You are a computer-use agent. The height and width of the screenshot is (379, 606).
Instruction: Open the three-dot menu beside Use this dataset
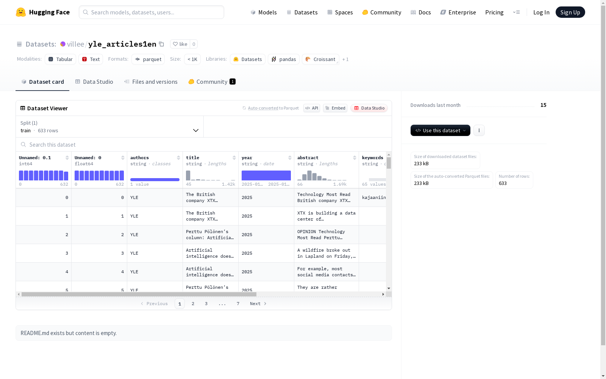479,130
